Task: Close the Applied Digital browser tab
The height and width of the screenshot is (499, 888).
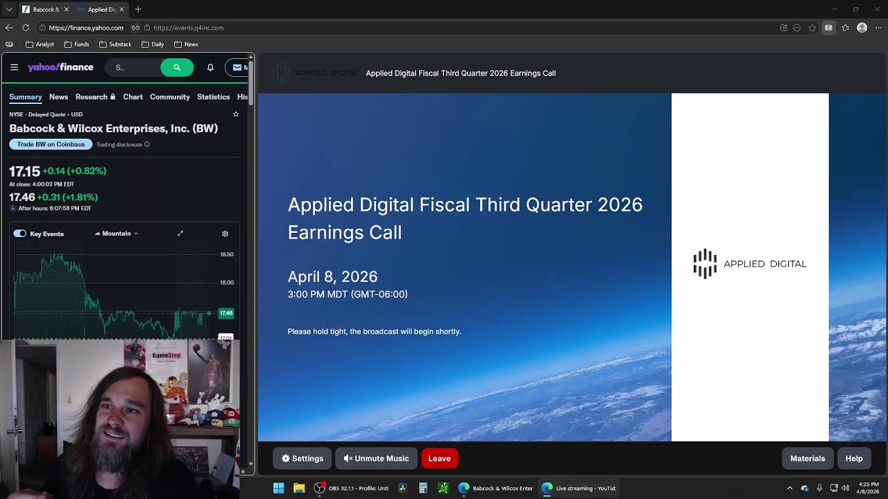Action: tap(122, 10)
